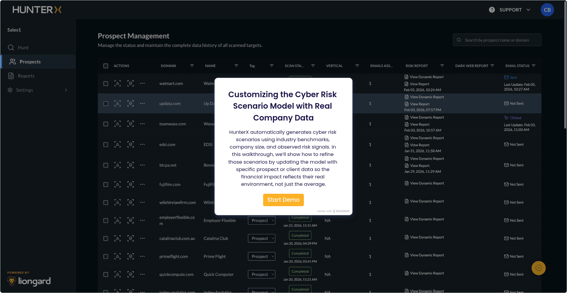Expand the Settings sidebar submenu

pyautogui.click(x=66, y=90)
